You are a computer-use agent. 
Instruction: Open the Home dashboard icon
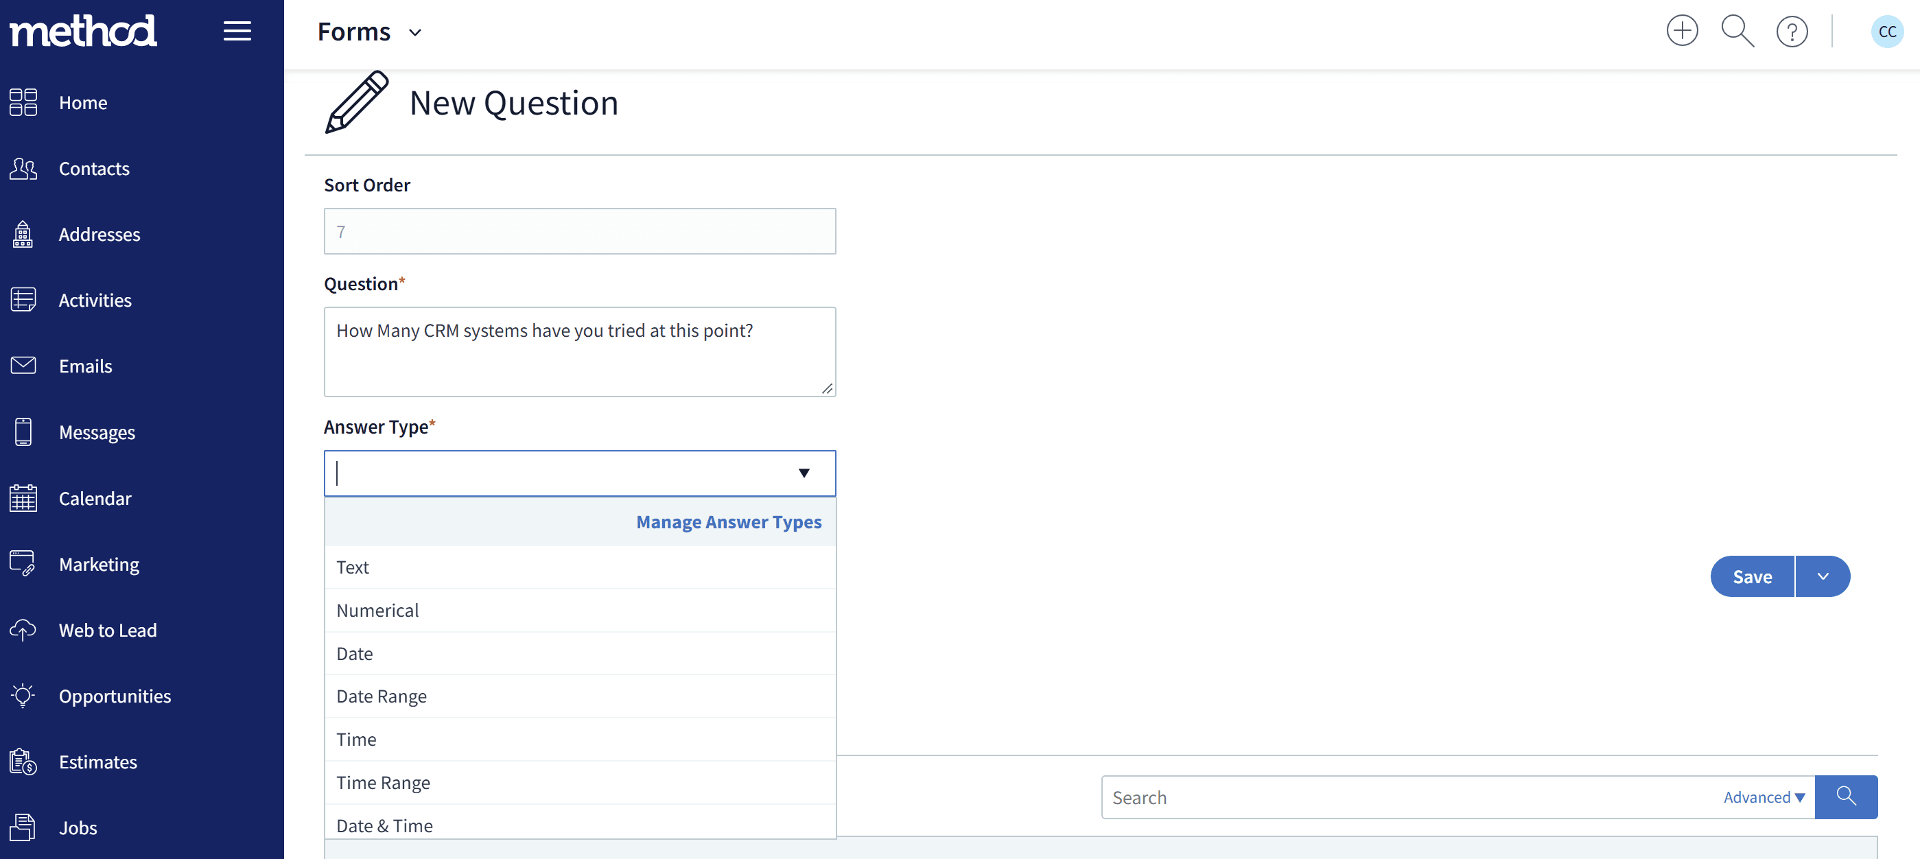[23, 102]
